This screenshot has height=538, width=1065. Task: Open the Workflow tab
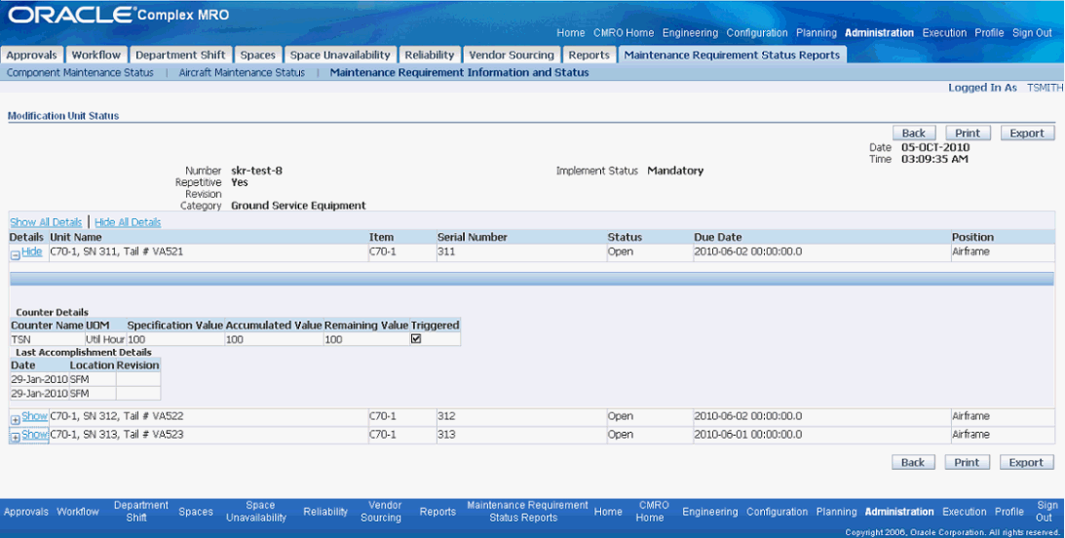[96, 55]
